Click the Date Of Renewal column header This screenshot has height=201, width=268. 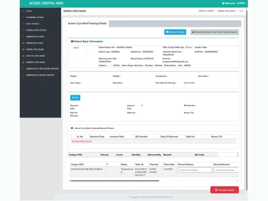[x=169, y=137]
